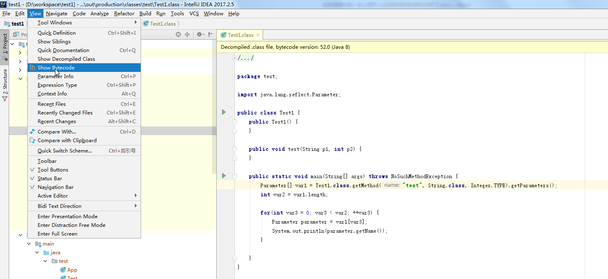Toggle the Tool Buttons checked option

coord(53,170)
